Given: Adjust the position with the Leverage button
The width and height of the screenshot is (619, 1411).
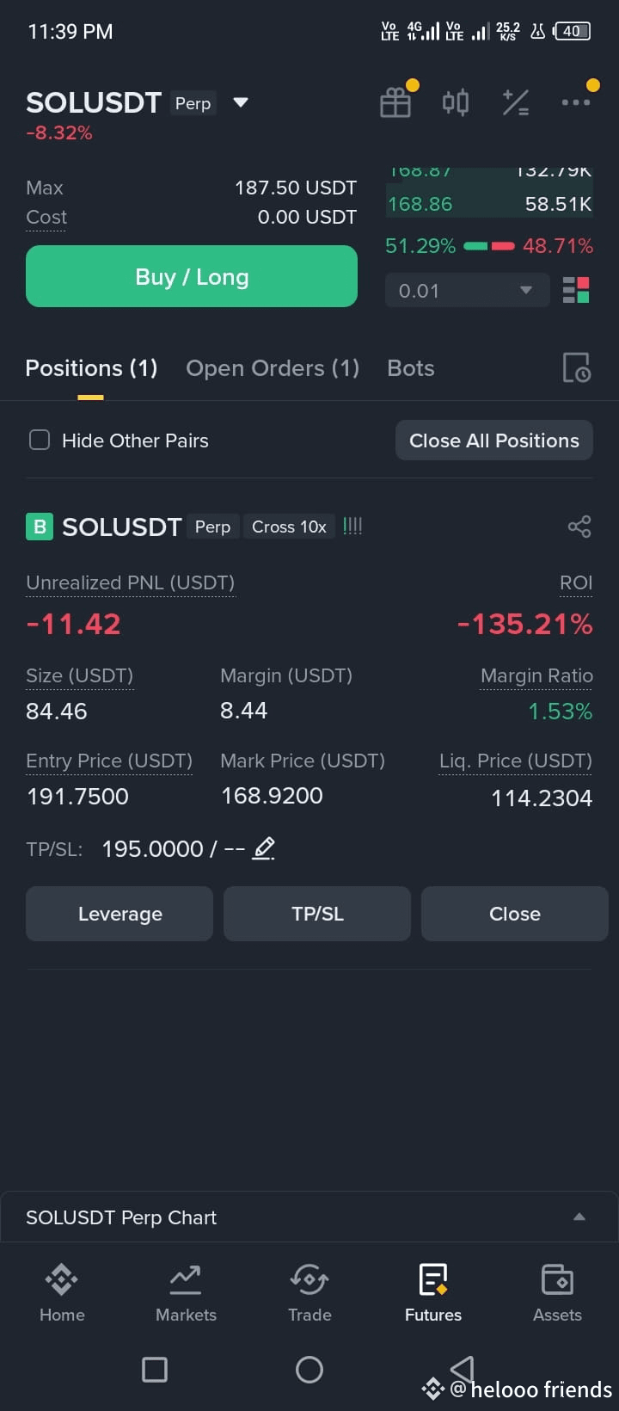Looking at the screenshot, I should tap(120, 914).
